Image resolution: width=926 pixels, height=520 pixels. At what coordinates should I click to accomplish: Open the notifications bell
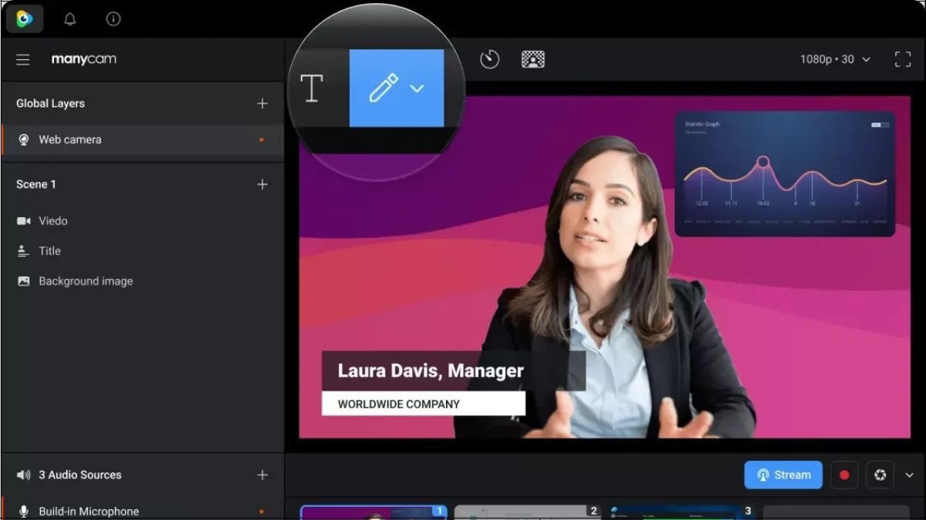(70, 19)
